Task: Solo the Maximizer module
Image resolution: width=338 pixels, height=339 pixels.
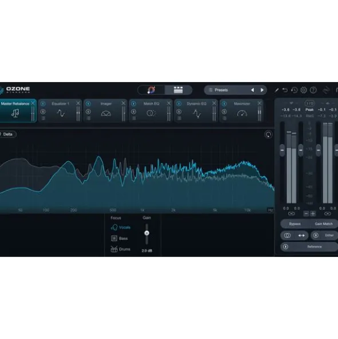Action: [x=224, y=111]
